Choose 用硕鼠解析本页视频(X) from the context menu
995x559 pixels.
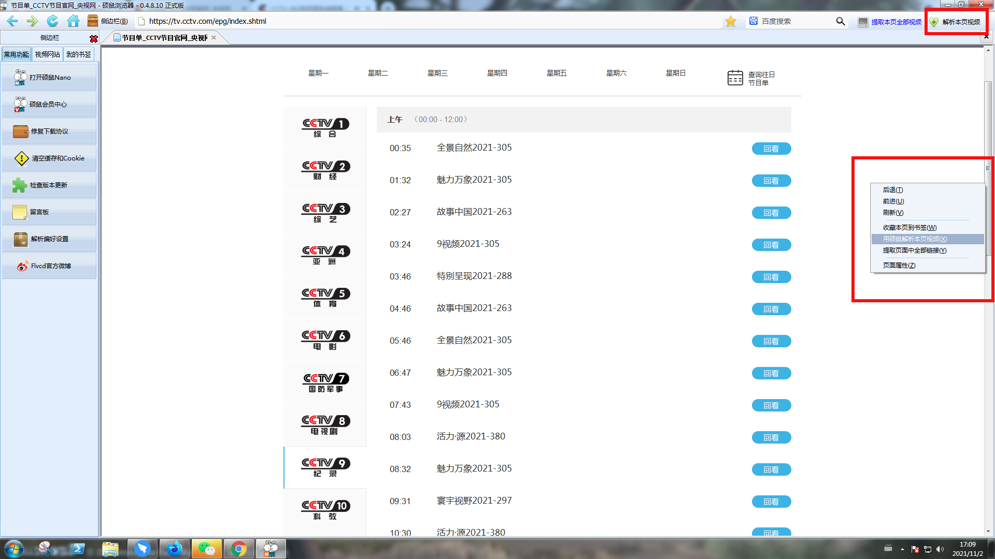point(928,239)
